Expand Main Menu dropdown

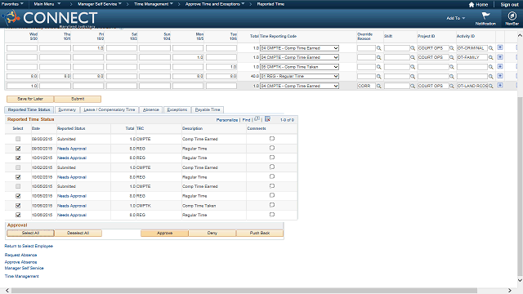coord(47,4)
